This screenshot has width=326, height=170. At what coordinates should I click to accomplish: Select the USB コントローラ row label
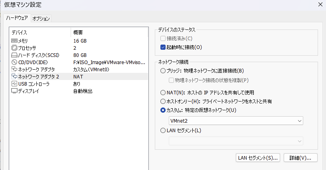(34, 84)
